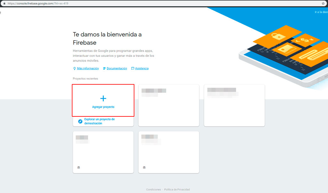Bookmark this page with the star icon
This screenshot has height=193, width=328.
(323, 3)
